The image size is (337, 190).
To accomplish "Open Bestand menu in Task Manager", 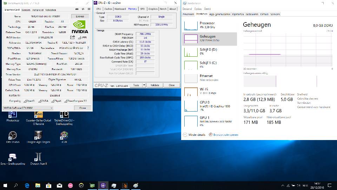I will coord(187,9).
